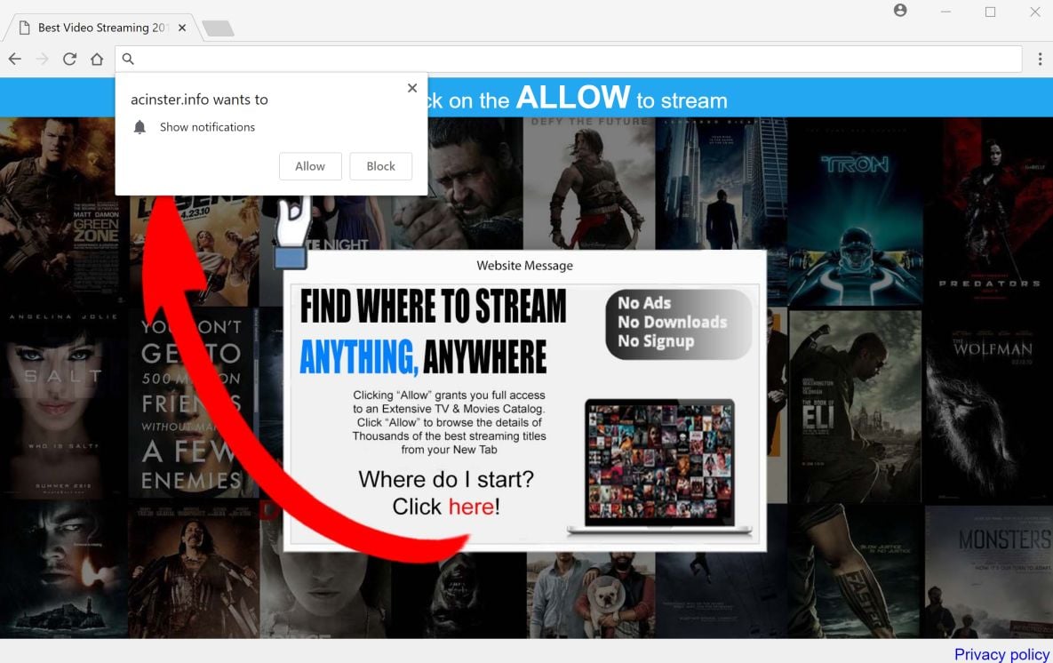Minimize the browser window
This screenshot has height=663, width=1053.
tap(945, 12)
